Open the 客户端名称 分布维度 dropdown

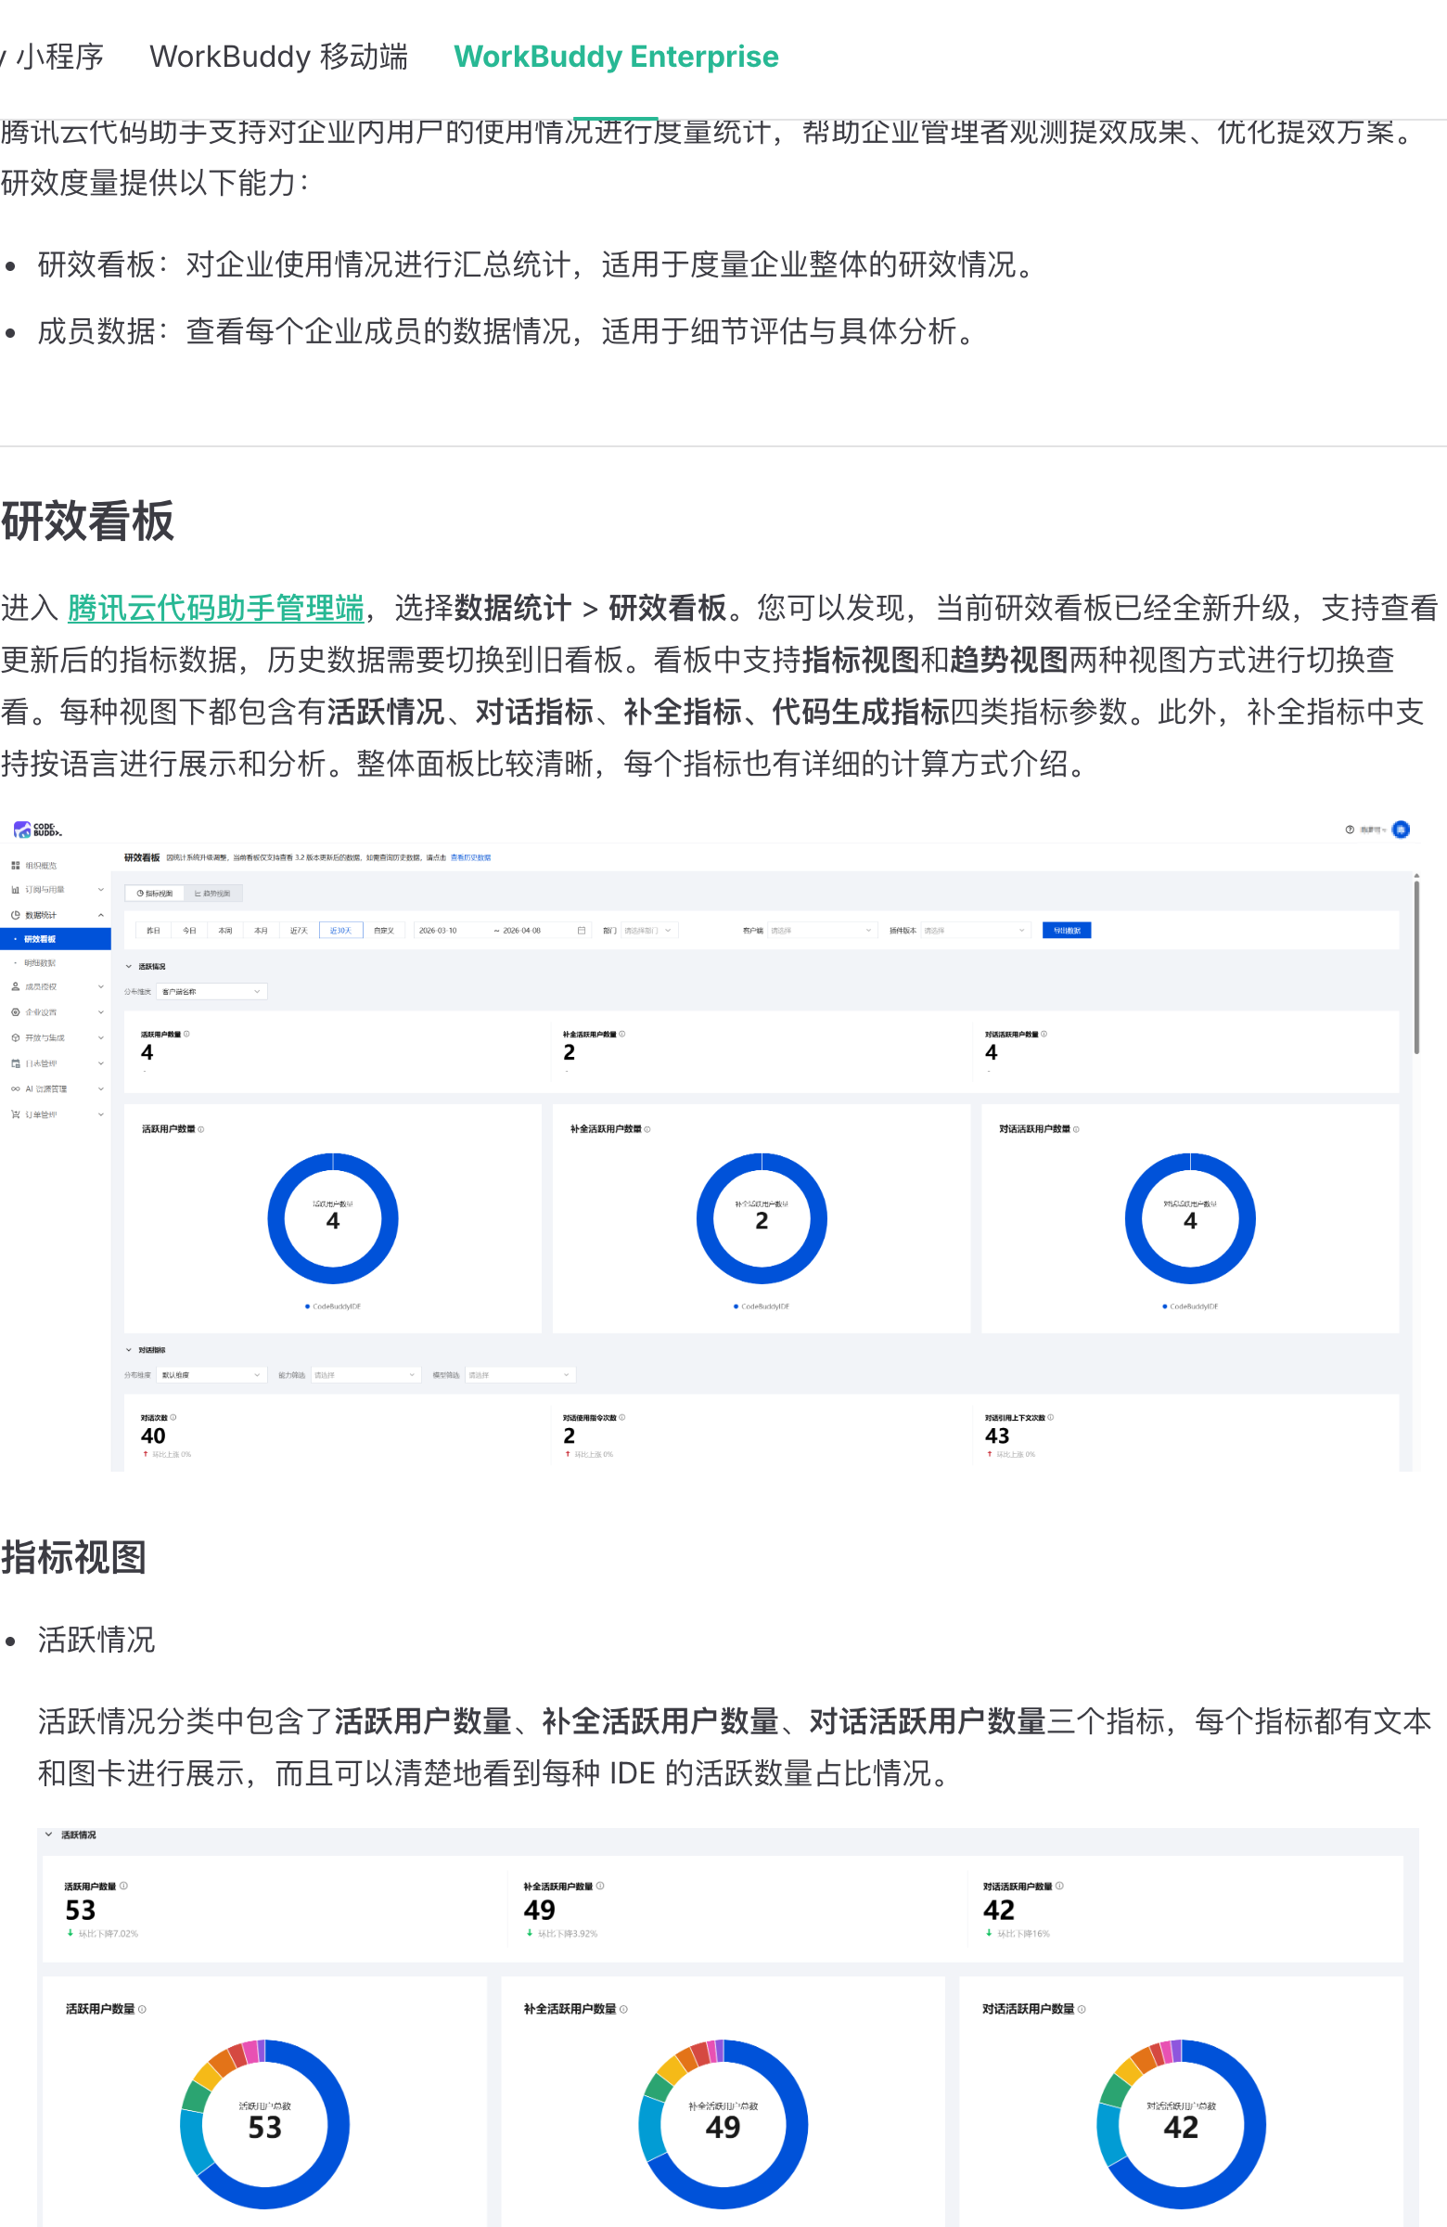tap(212, 991)
